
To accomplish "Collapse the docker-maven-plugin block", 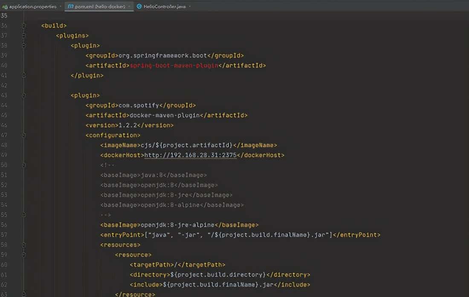I will [24, 95].
